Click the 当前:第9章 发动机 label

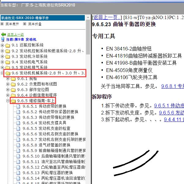[21, 39]
